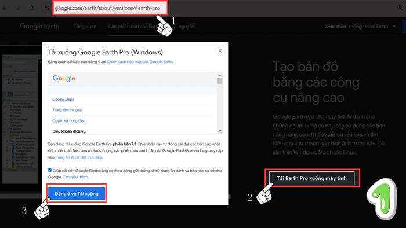Open Chính sách bảo mật của Google Earth link

(x=140, y=62)
